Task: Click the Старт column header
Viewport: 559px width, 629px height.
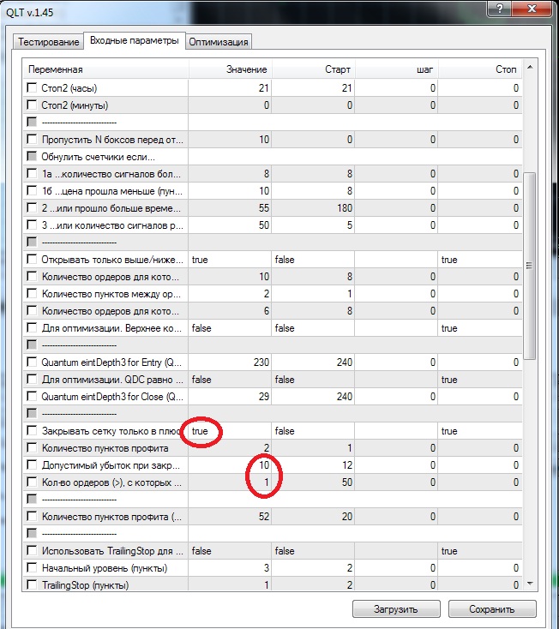Action: tap(314, 69)
